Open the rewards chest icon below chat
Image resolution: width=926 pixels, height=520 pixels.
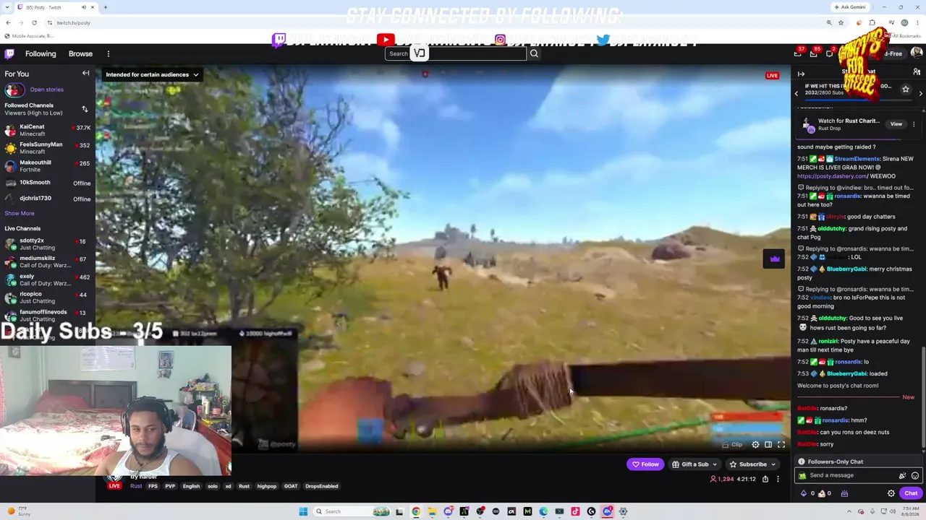[x=844, y=493]
